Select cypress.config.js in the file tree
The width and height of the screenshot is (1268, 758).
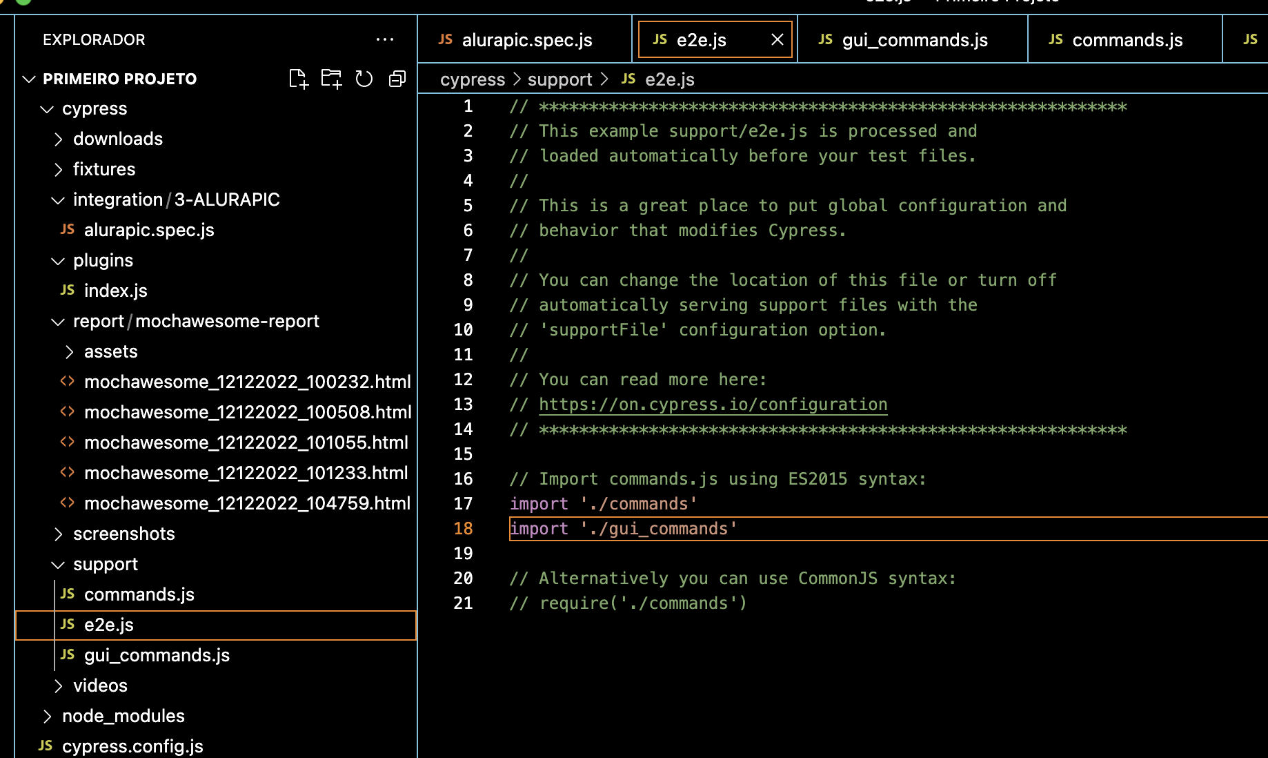(132, 746)
